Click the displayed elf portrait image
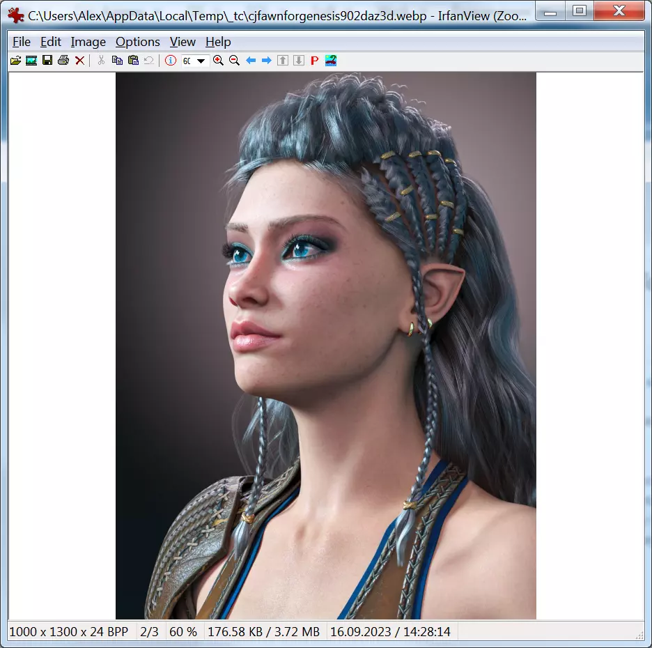The width and height of the screenshot is (652, 648). click(325, 346)
